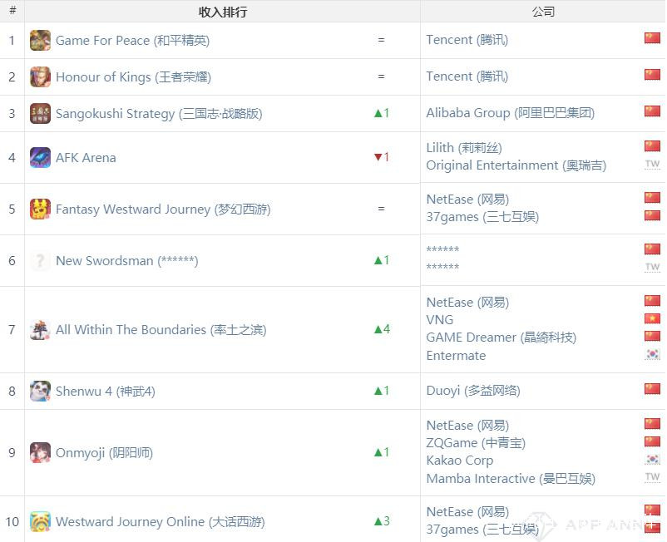Open Sangokushi Strategy (三国志·战略版) link
The height and width of the screenshot is (542, 667).
[x=159, y=114]
